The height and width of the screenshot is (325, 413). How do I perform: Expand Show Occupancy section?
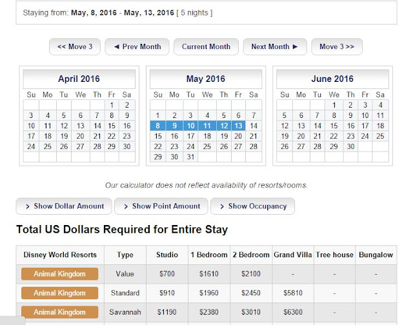click(252, 206)
